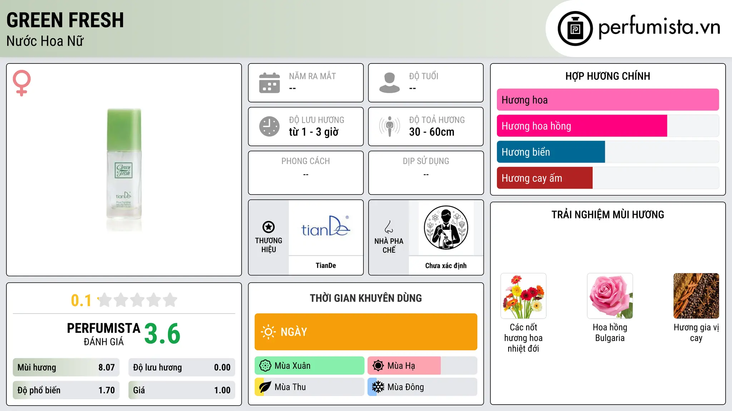Image resolution: width=732 pixels, height=411 pixels.
Task: Click the Mùa Thu season bar
Action: 310,387
